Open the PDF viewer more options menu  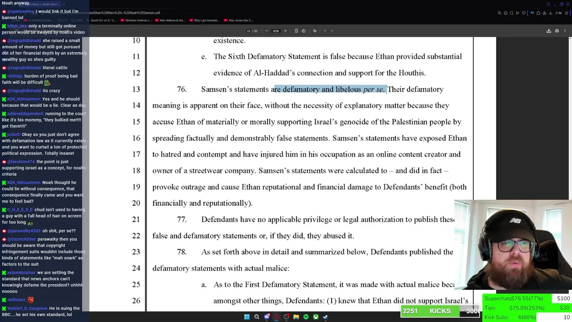click(x=565, y=31)
